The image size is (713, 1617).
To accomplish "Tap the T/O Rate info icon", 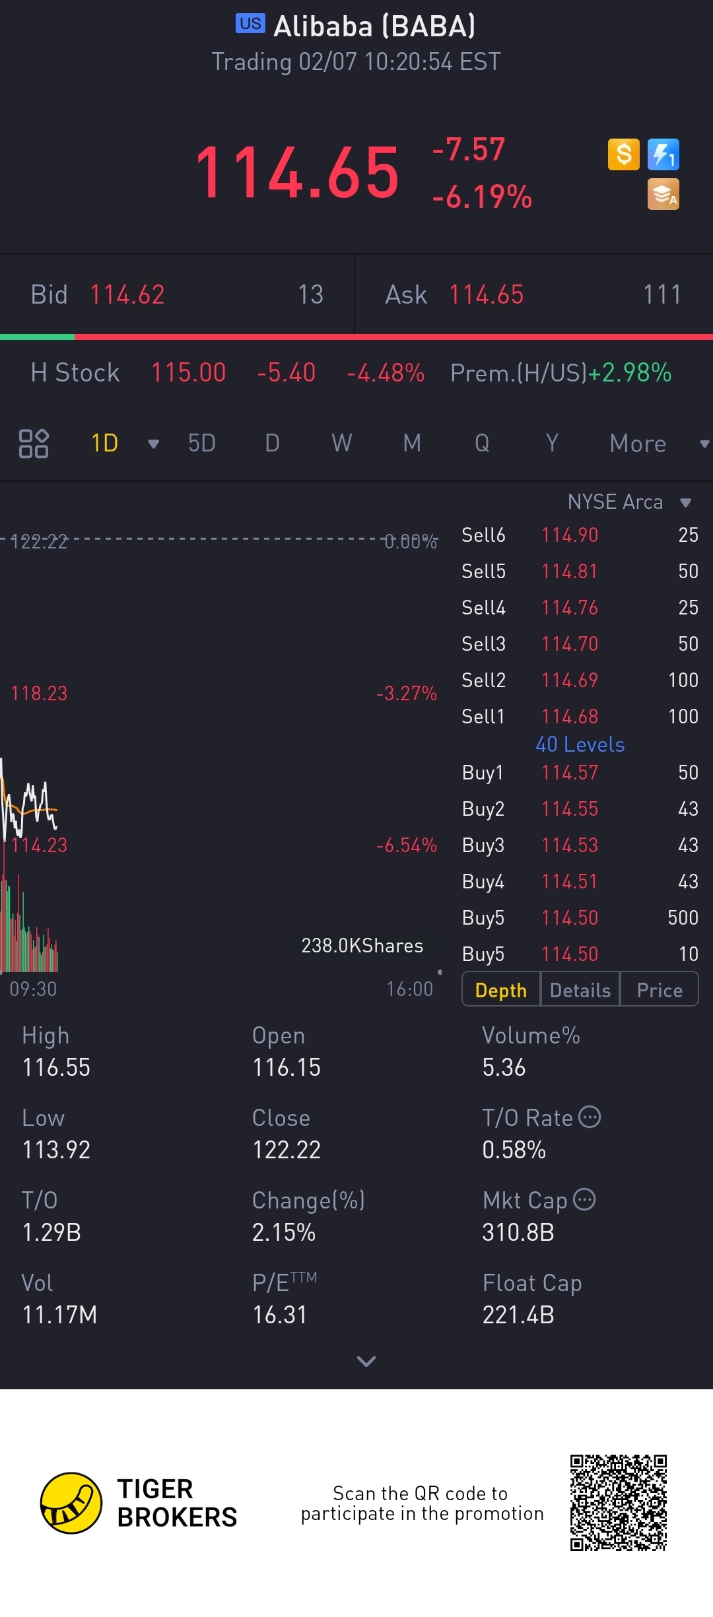I will coord(590,1117).
